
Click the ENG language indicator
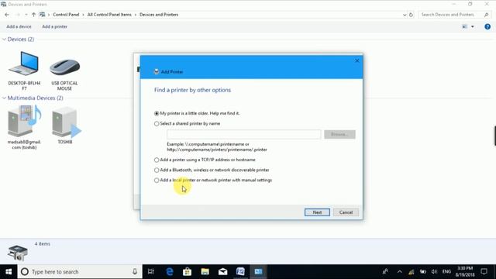point(446,272)
